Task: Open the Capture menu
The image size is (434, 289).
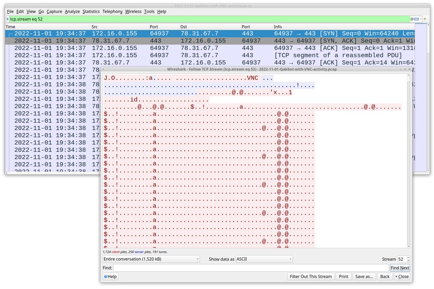Action: [x=54, y=11]
